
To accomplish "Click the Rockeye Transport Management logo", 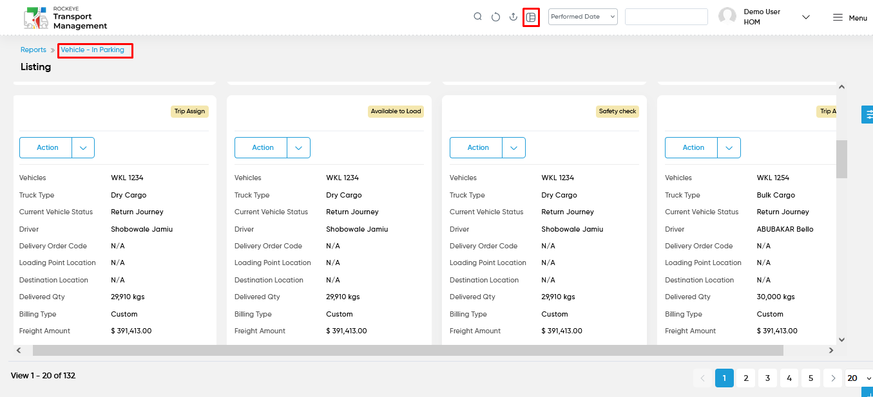I will pos(65,18).
